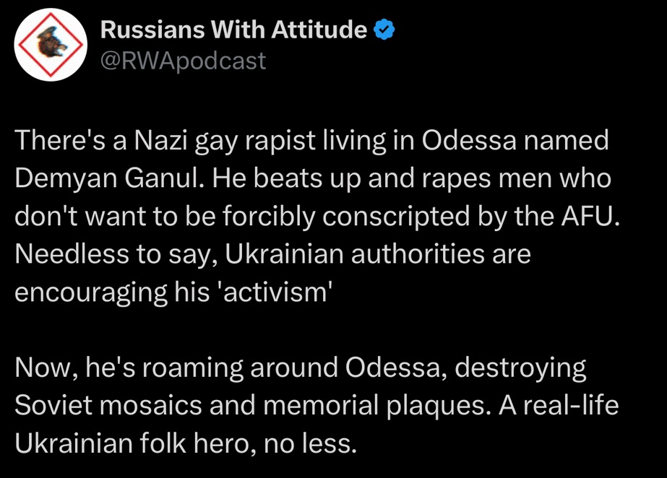Screen dimensions: 667x478
Task: Click the word "Odessa" in the first line
Action: (469, 140)
